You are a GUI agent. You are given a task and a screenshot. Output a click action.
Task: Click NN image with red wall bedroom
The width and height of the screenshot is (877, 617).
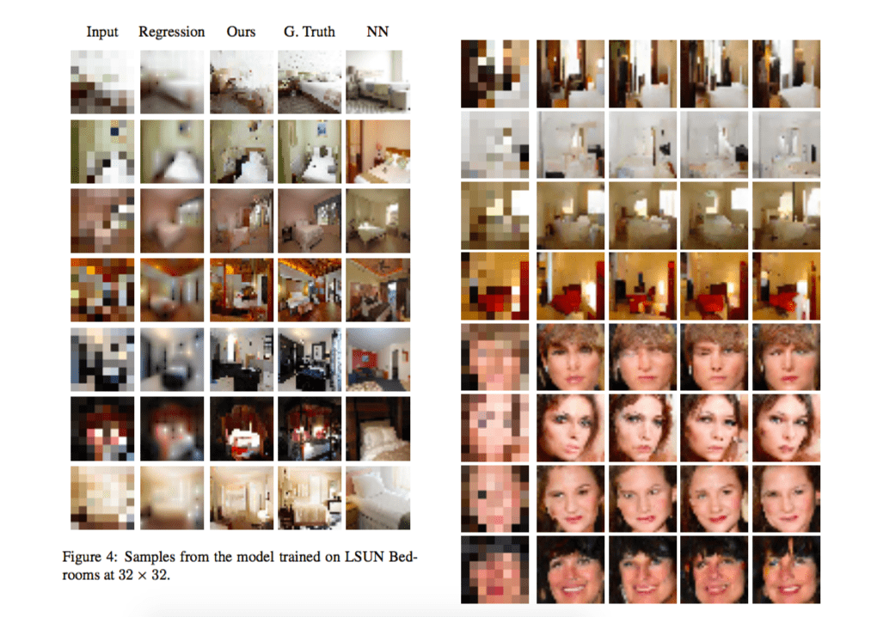pyautogui.click(x=377, y=358)
